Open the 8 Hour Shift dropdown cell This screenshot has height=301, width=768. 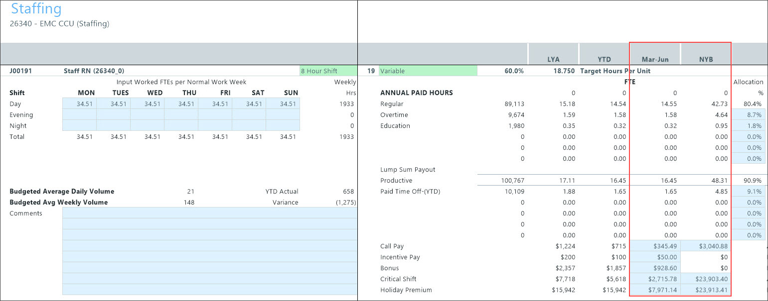click(328, 71)
